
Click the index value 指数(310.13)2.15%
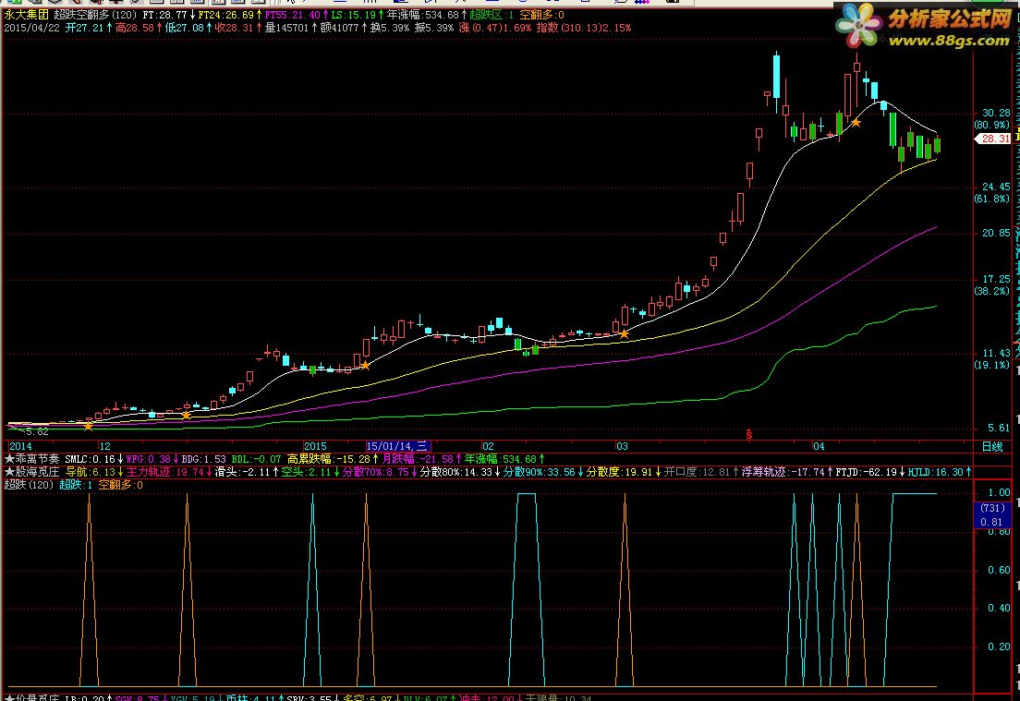pos(584,28)
